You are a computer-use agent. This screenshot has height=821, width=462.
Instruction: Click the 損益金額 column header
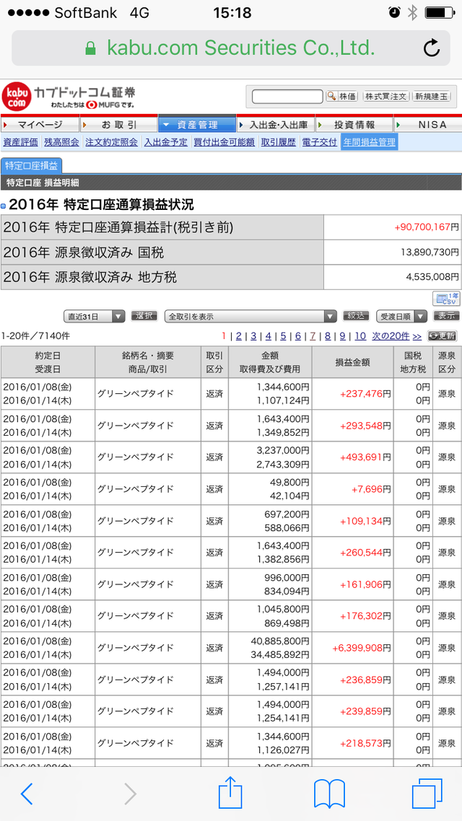click(352, 362)
